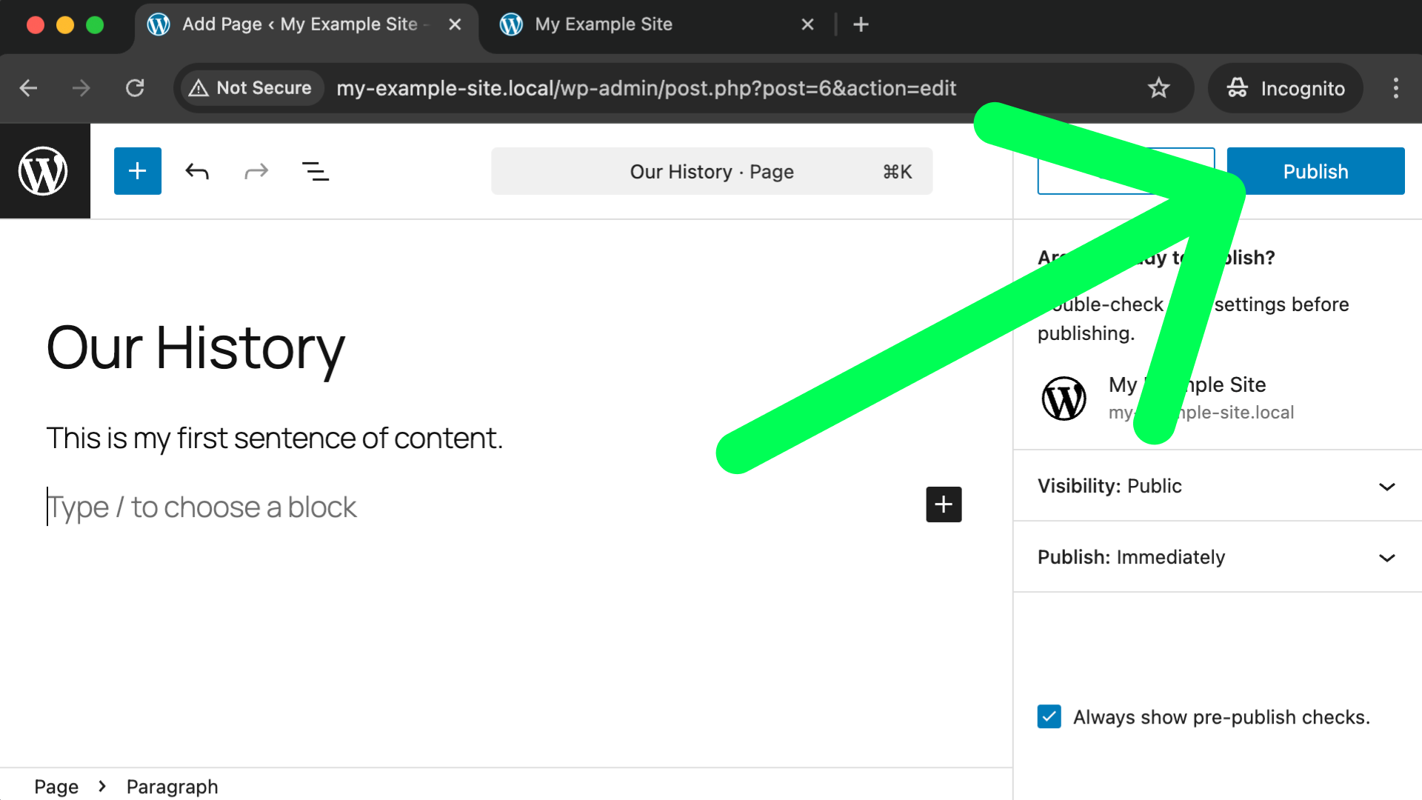
Task: Switch to the My Example Site tab
Action: point(604,24)
